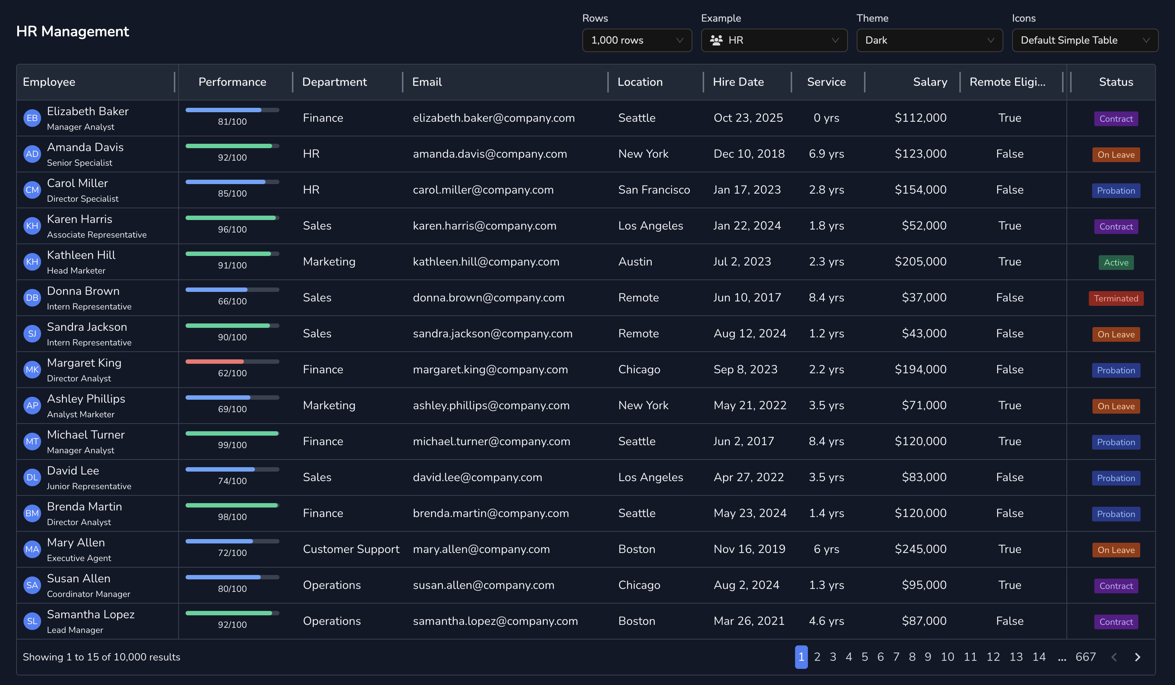This screenshot has width=1175, height=685.
Task: Click Ashley Phillips's AP avatar
Action: coord(32,405)
